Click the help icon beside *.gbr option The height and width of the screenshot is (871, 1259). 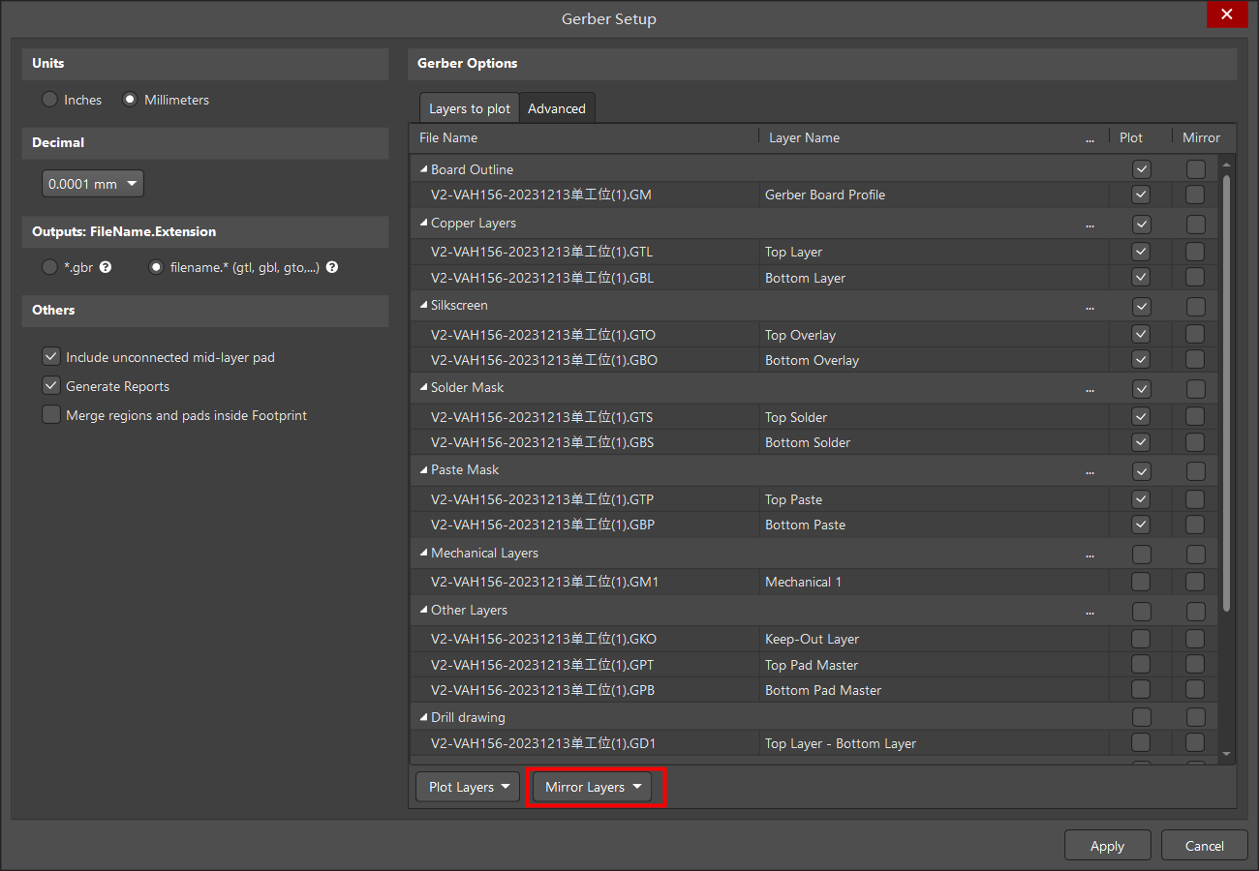(106, 267)
